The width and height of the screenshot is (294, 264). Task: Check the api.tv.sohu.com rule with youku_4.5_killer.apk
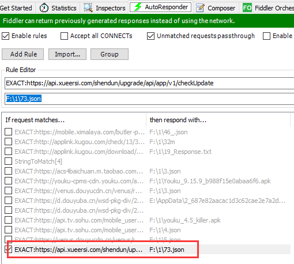(x=8, y=220)
